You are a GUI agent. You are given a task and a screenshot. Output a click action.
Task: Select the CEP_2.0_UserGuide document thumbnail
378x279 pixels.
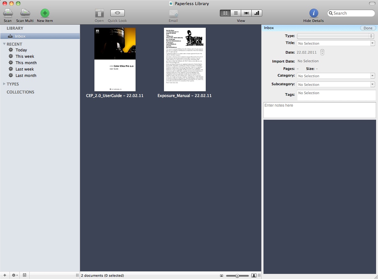coord(115,59)
